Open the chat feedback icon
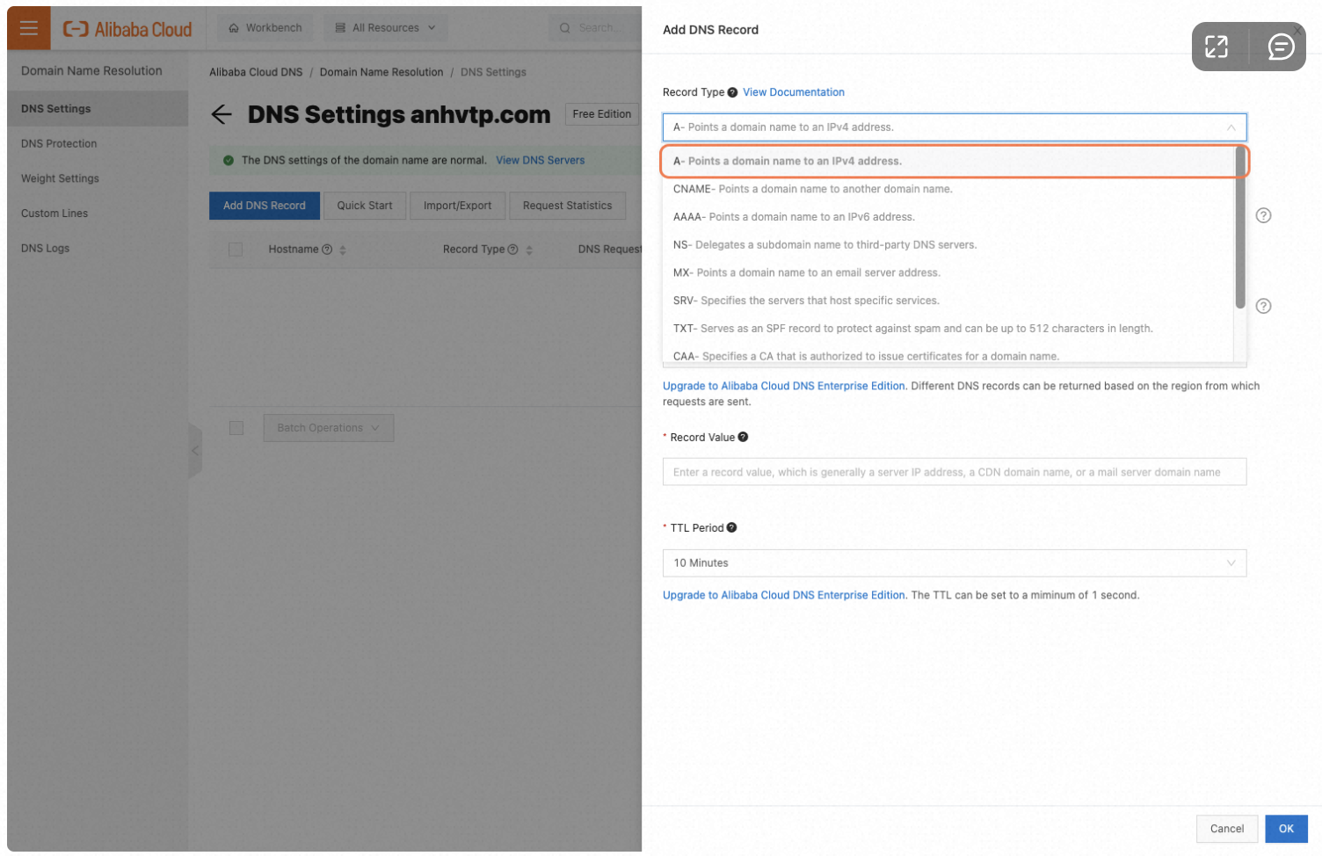1322x856 pixels. point(1281,47)
